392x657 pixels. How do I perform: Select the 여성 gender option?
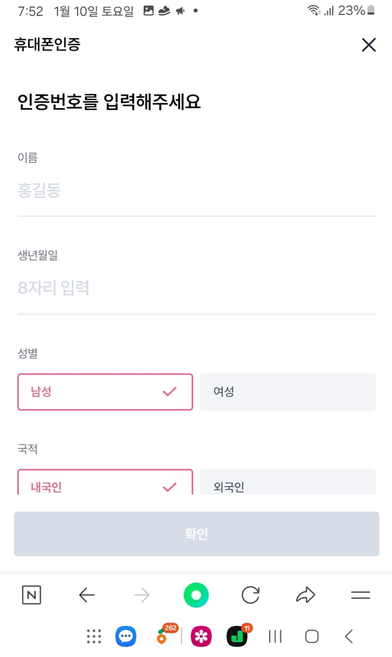[288, 392]
